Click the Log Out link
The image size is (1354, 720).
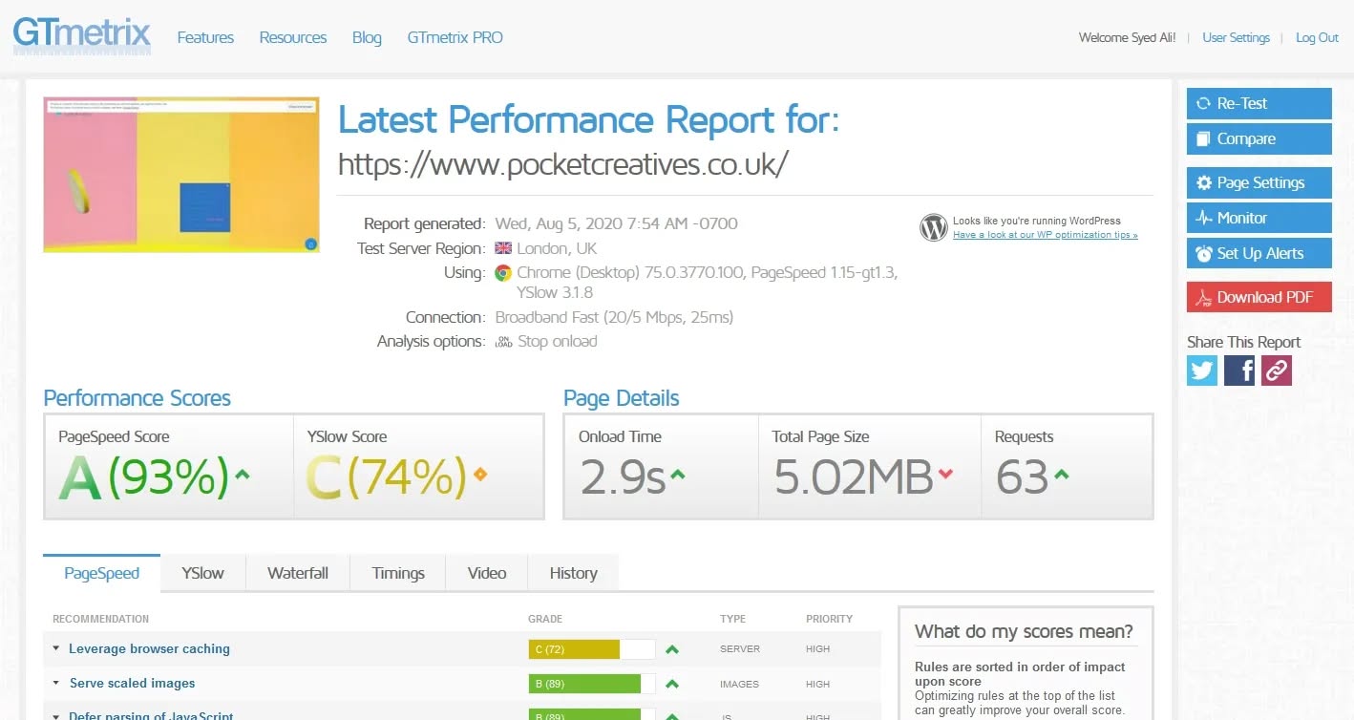(x=1317, y=37)
